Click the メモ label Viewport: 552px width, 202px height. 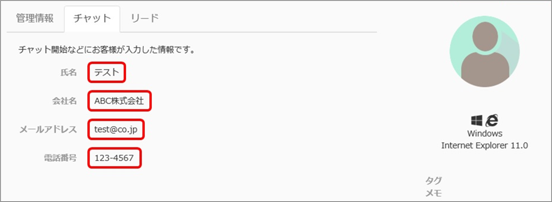[x=434, y=193]
